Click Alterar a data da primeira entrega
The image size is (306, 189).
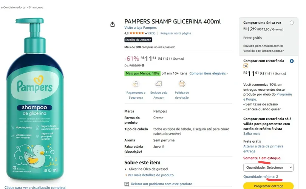click(x=263, y=149)
